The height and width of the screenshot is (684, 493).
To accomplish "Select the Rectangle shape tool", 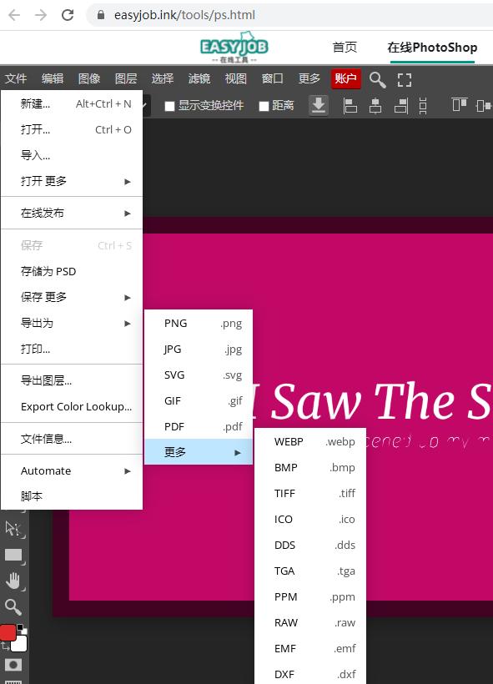I will (13, 555).
